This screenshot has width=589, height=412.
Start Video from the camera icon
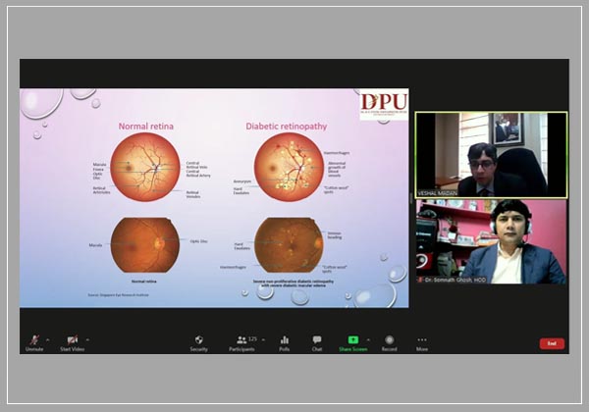72,340
